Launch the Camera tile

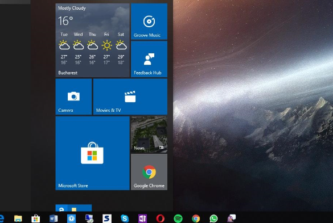click(73, 97)
